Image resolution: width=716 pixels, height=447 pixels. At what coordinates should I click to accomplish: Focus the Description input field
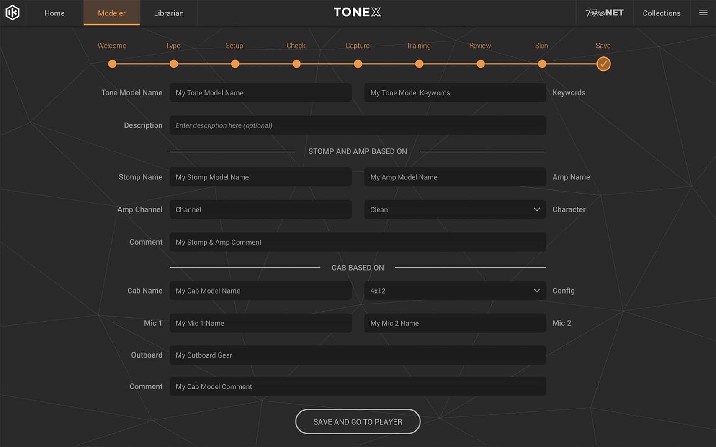(358, 125)
